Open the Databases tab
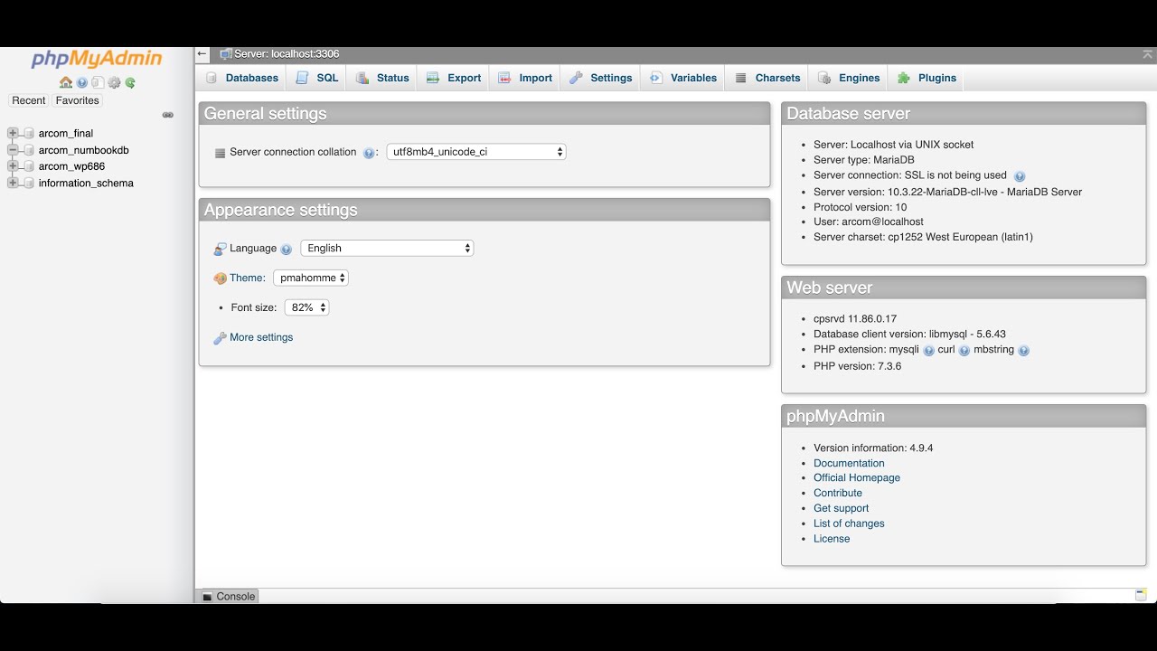 point(242,78)
